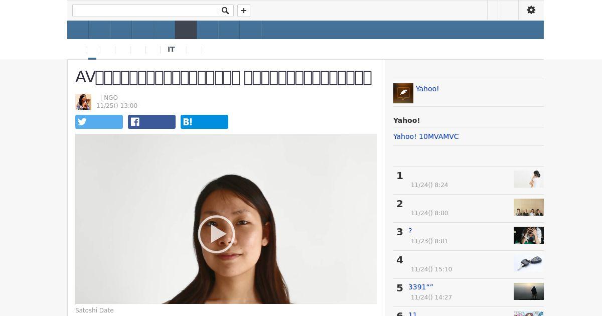Bookmark article with Hatena B! button
This screenshot has width=602, height=316.
(x=204, y=122)
